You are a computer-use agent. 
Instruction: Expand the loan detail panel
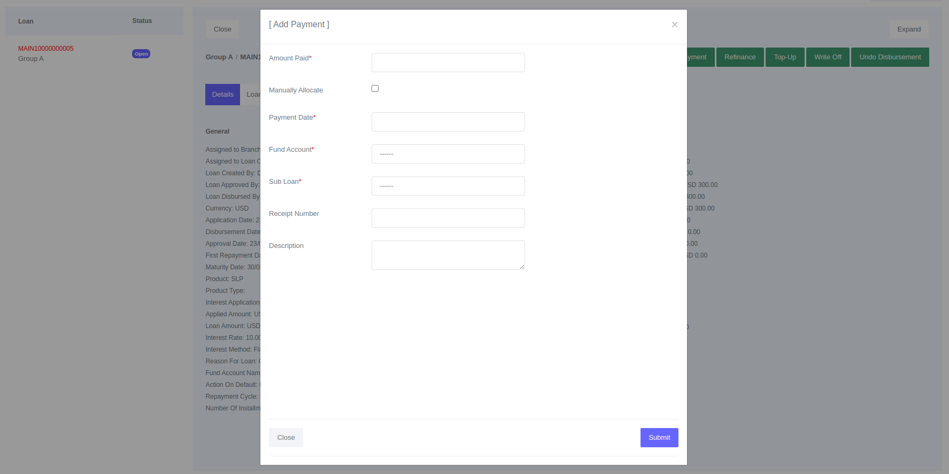[908, 29]
